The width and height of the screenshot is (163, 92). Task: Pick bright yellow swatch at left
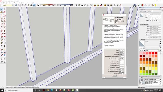tap(141, 72)
